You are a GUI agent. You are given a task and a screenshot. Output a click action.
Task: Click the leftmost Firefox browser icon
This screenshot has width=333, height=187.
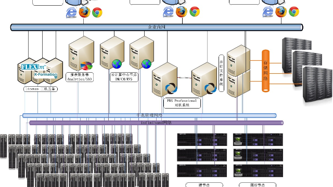pyautogui.click(x=84, y=12)
